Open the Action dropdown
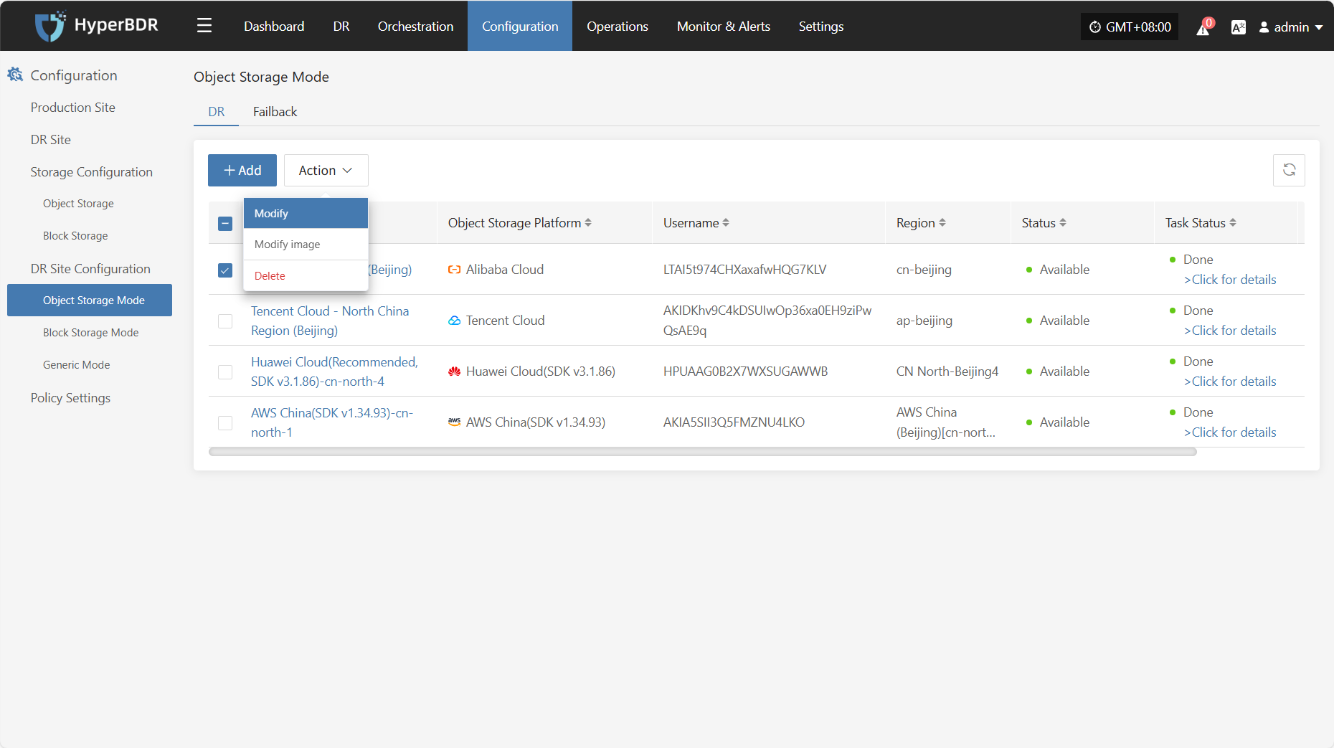Image resolution: width=1334 pixels, height=748 pixels. (326, 170)
